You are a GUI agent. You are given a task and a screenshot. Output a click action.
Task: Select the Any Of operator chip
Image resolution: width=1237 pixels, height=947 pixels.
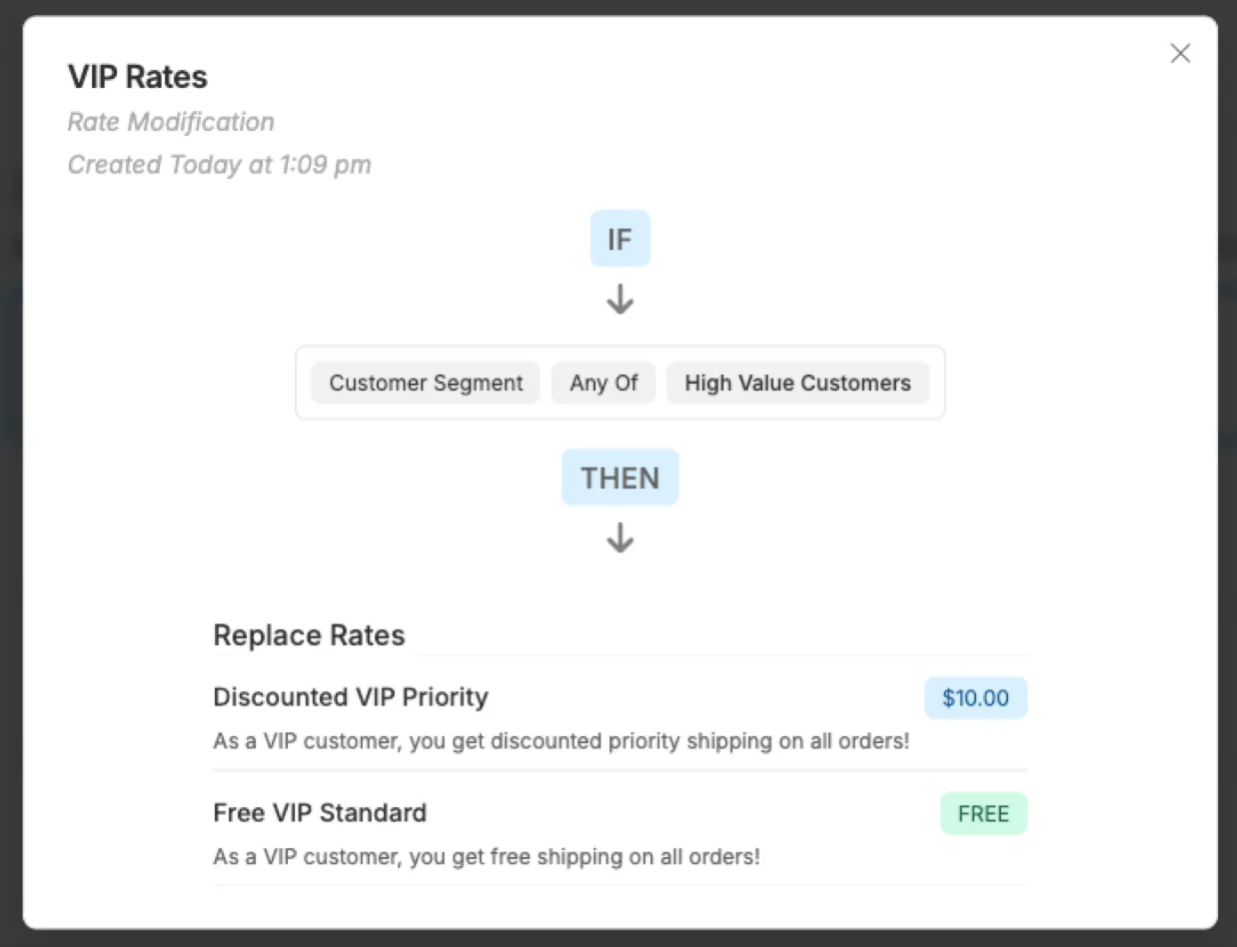604,384
